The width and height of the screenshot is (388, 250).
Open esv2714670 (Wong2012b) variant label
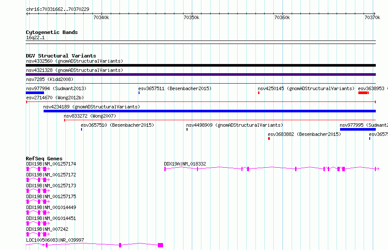coord(55,98)
